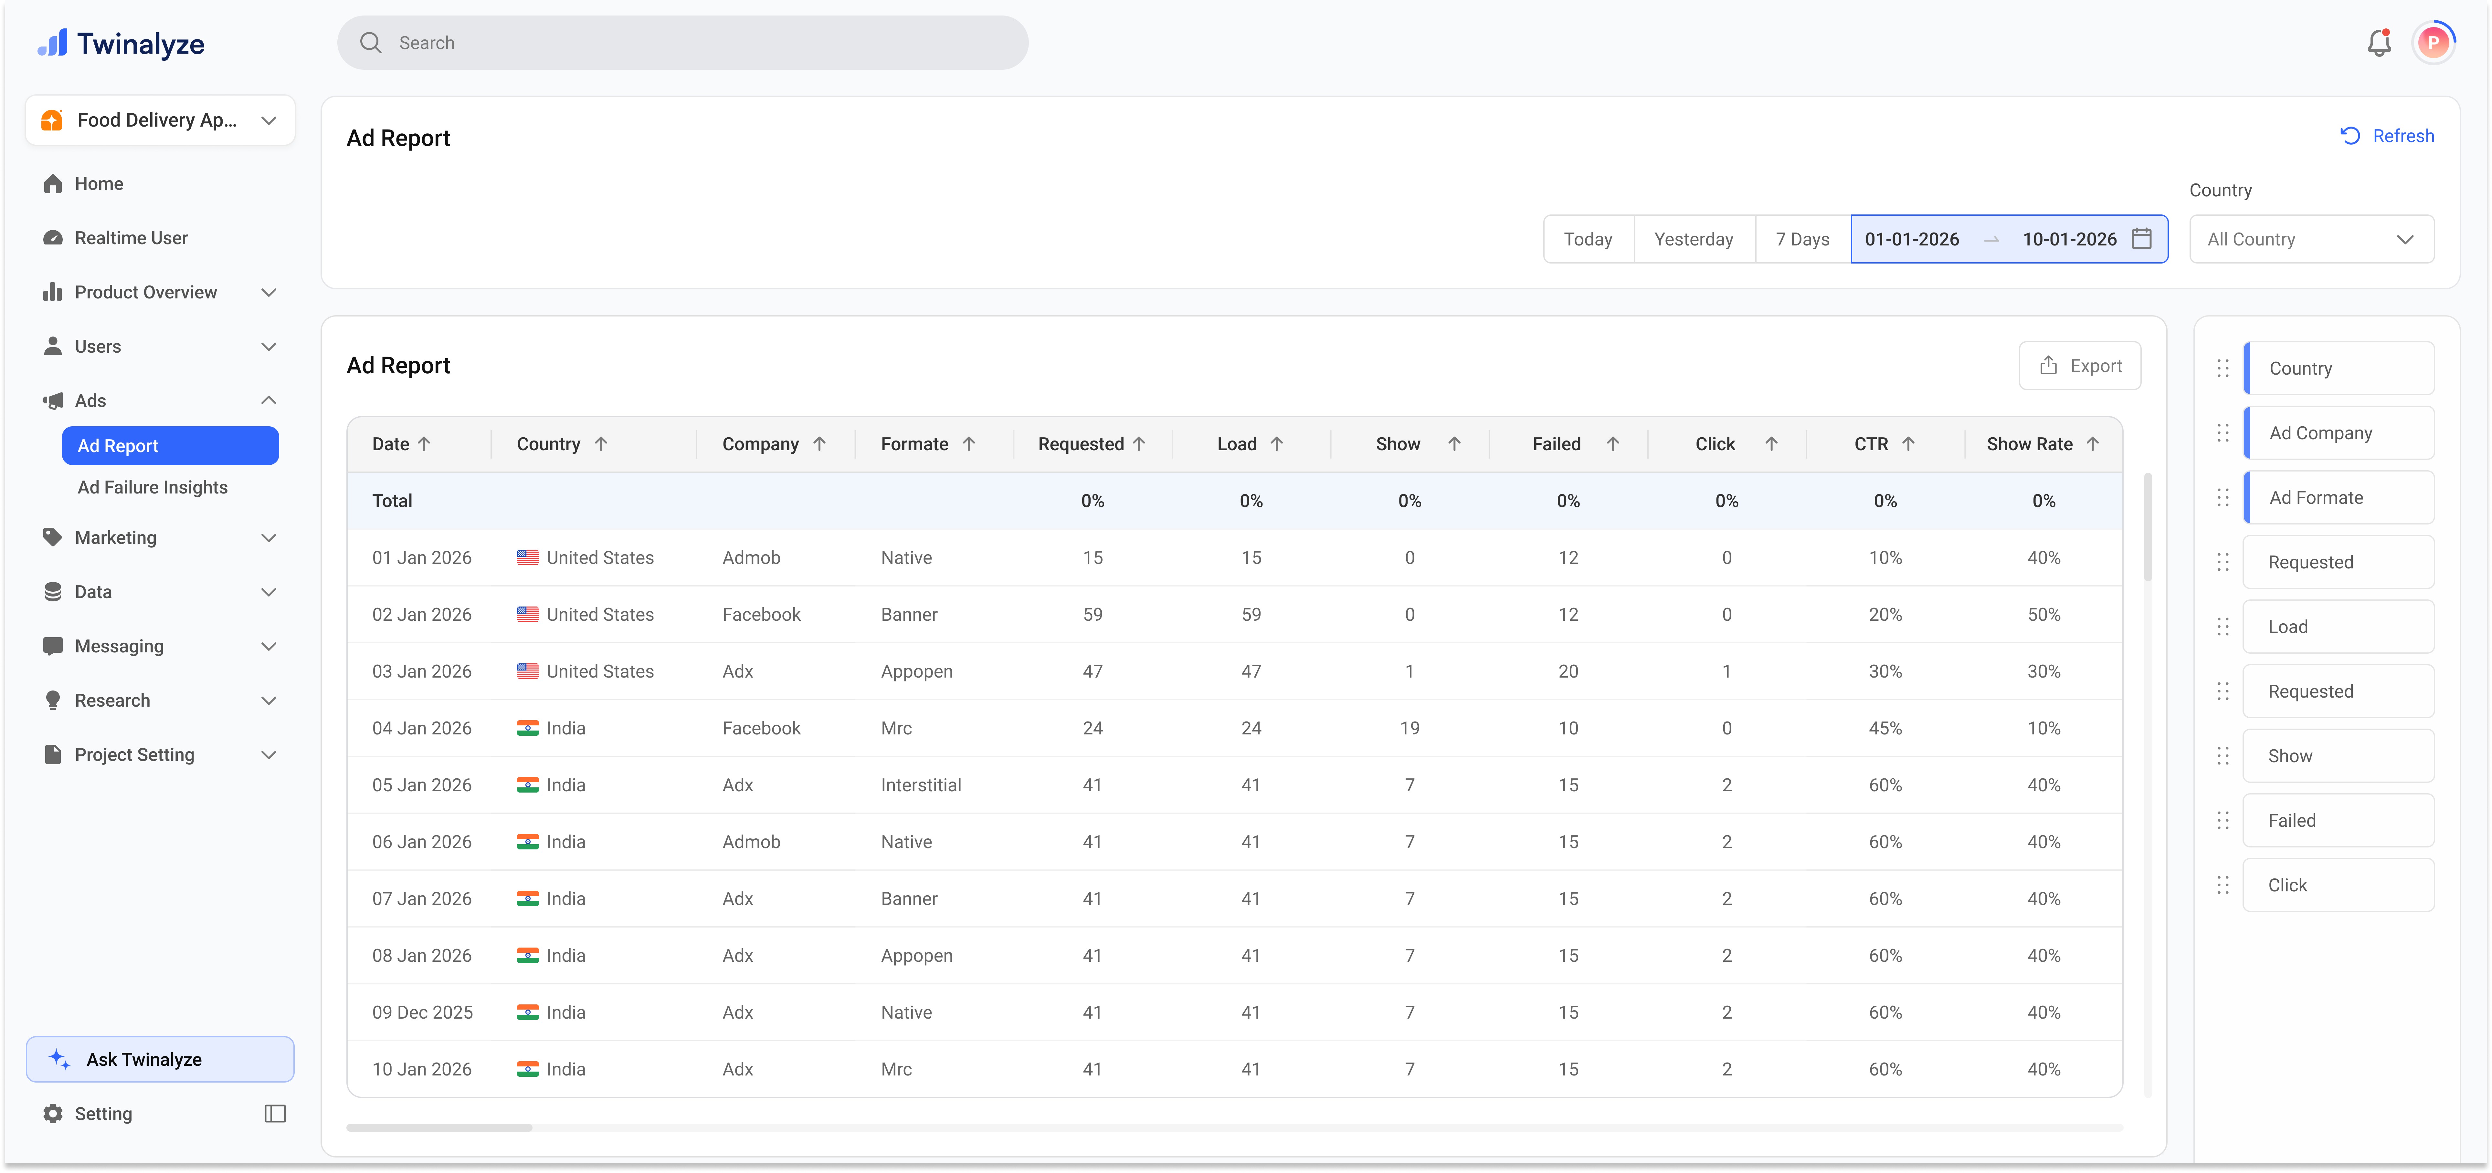Grab the drag handle beside Ad Company chip
This screenshot has height=1173, width=2492.
pos(2223,433)
